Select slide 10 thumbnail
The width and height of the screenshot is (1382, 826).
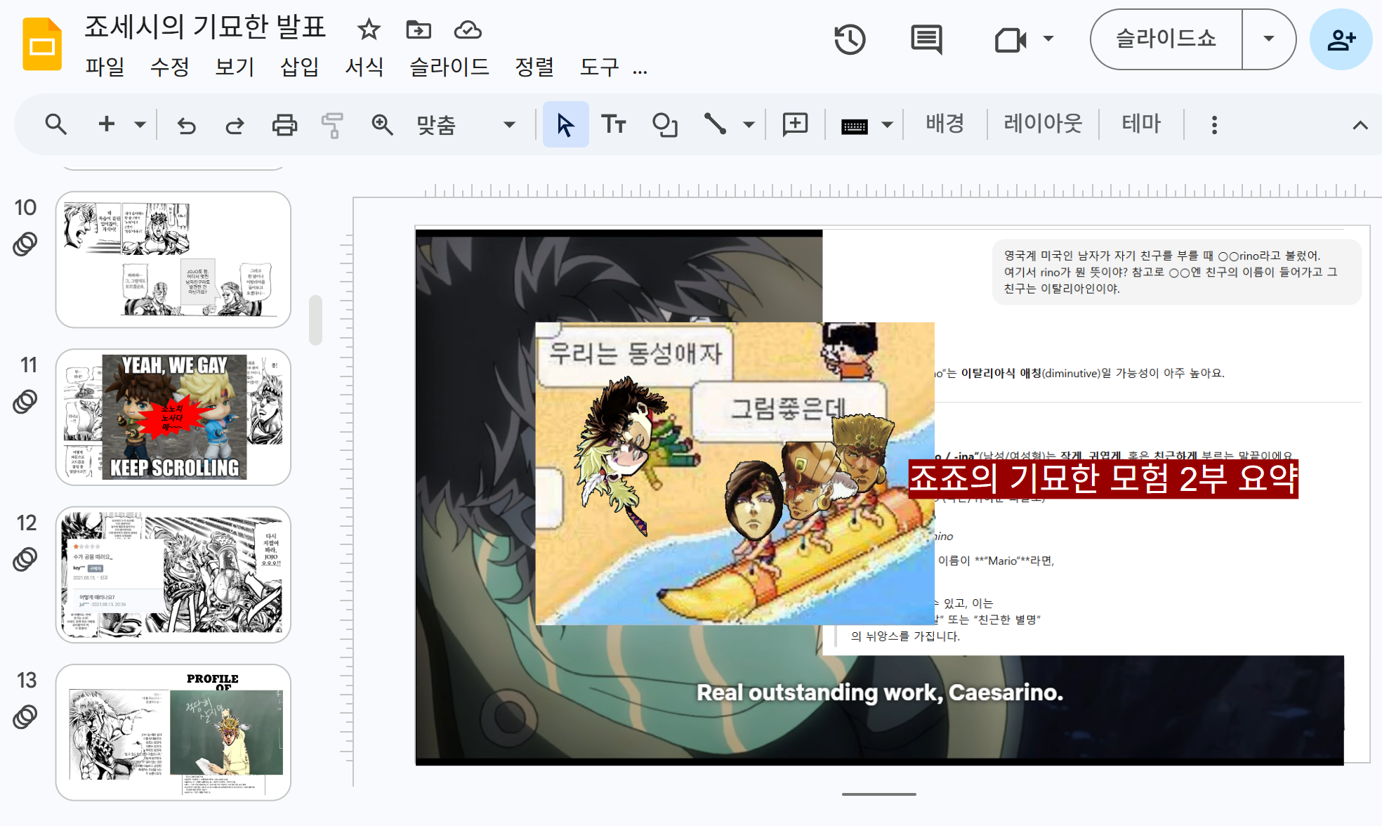[x=173, y=259]
